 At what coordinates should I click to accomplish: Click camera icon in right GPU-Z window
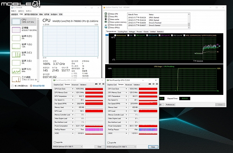click(150, 84)
